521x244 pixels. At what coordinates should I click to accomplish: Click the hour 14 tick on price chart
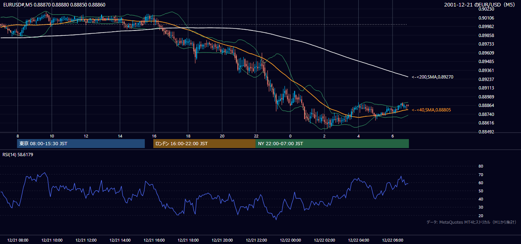coord(120,136)
